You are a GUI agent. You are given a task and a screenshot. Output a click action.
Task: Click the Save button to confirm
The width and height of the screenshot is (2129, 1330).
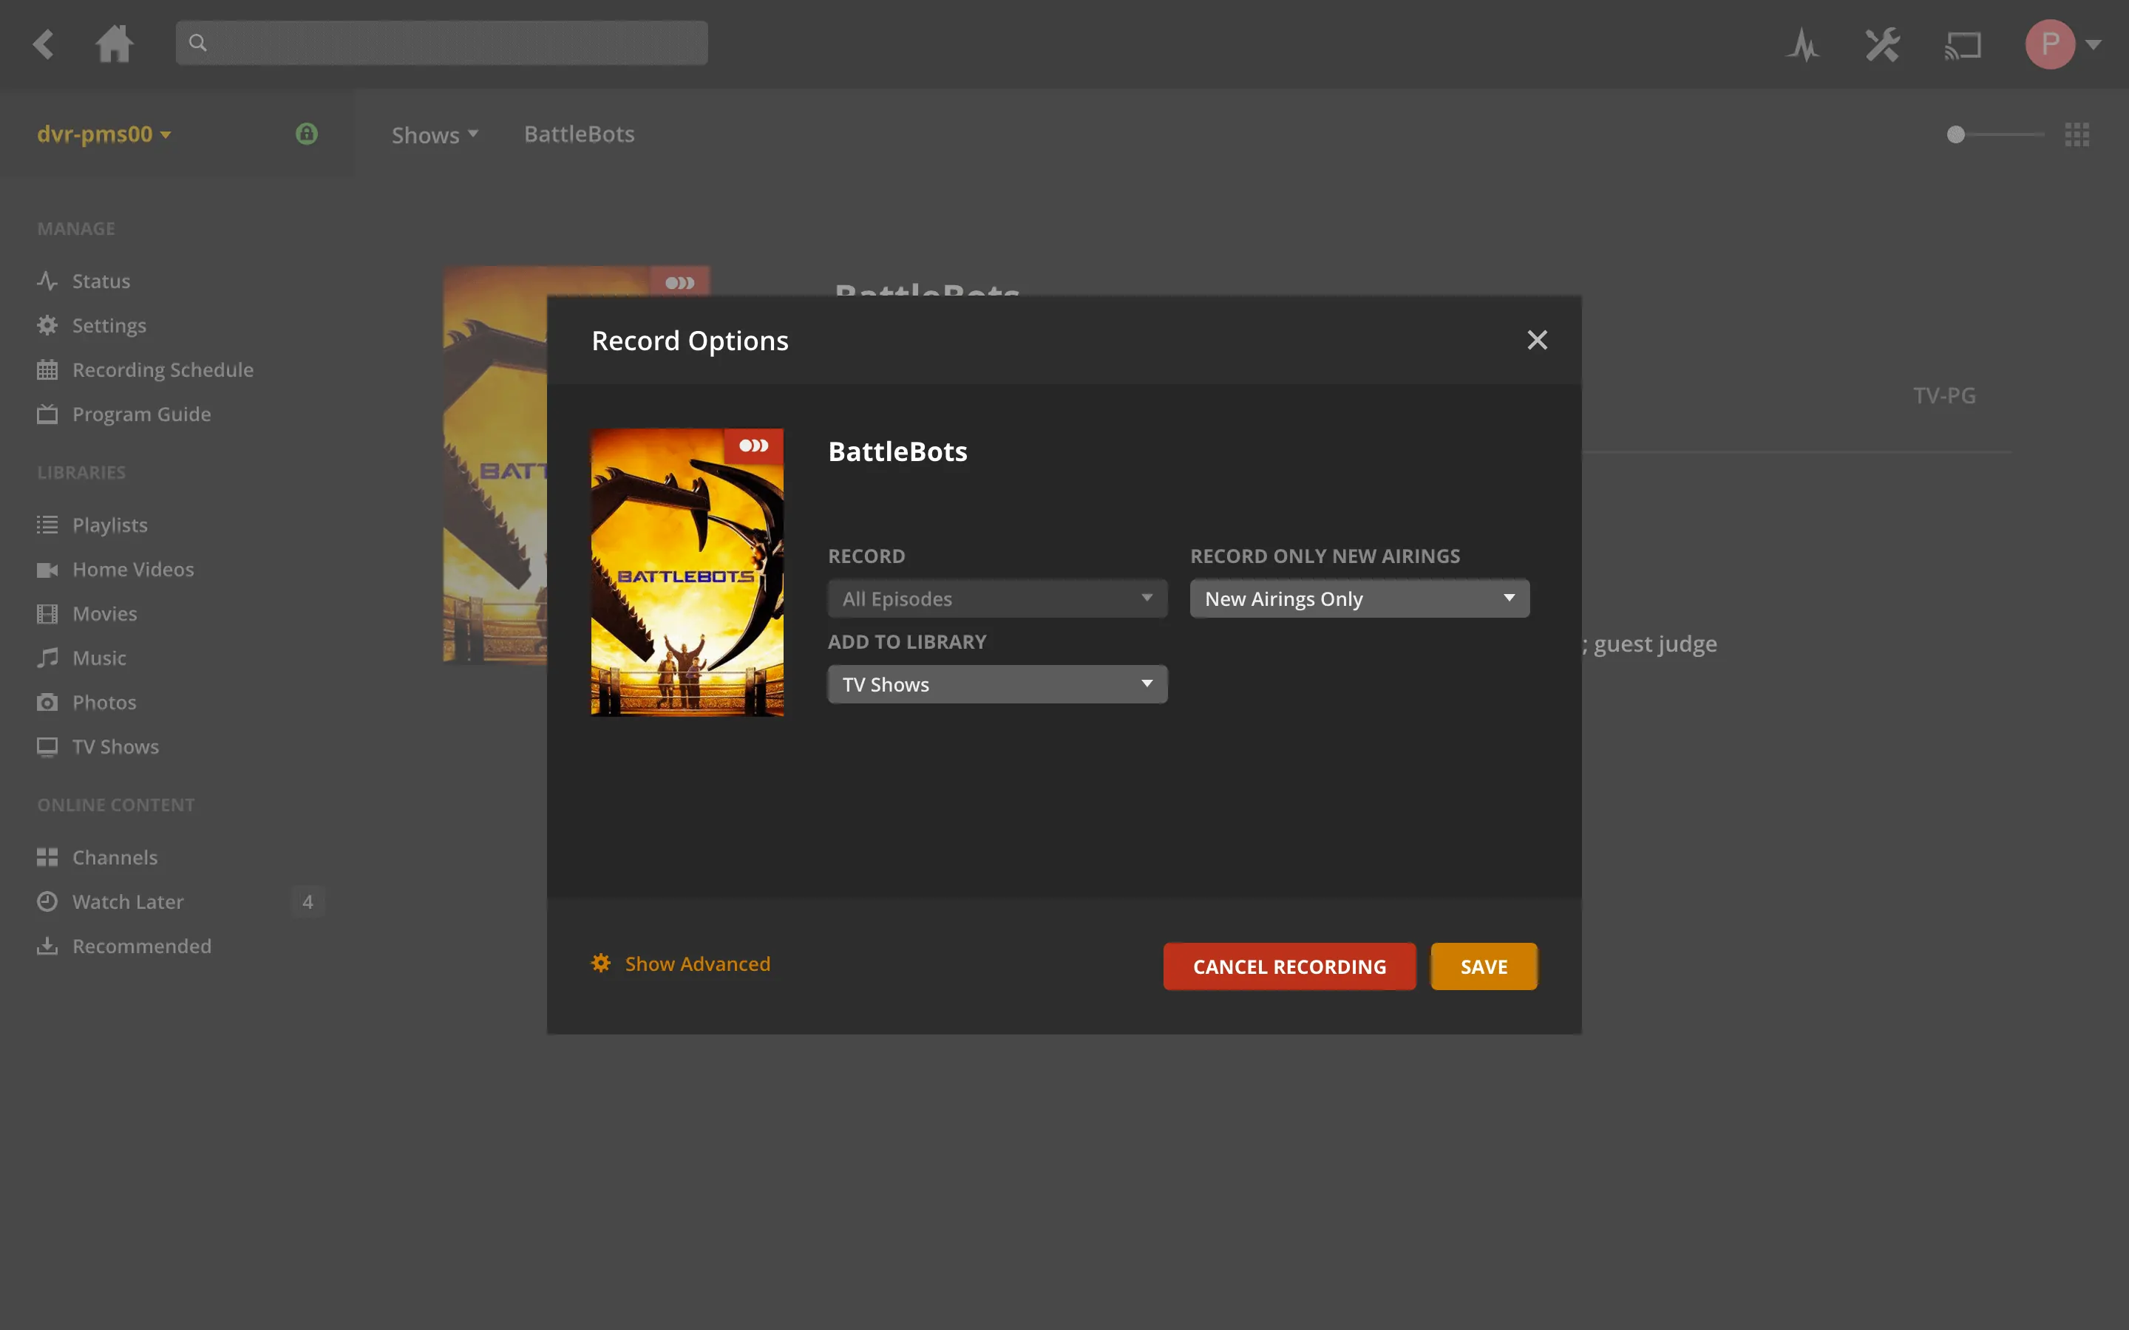[x=1482, y=965]
